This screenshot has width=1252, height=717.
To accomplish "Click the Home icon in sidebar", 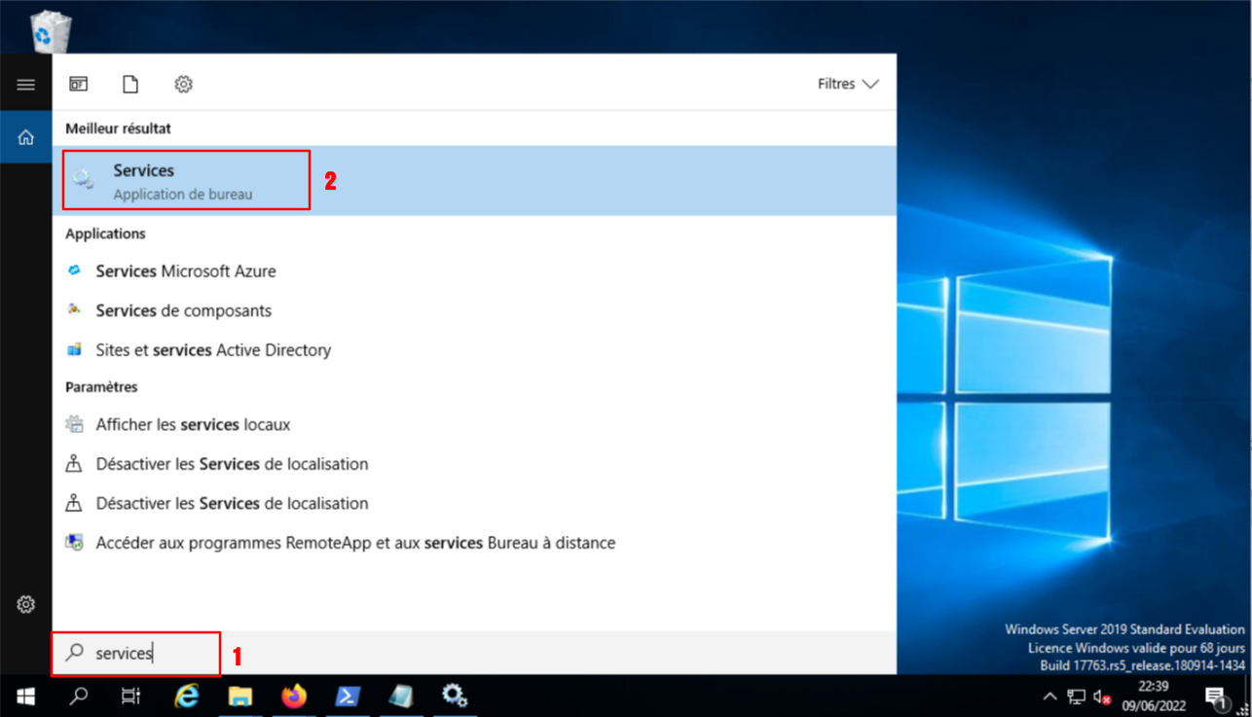I will pyautogui.click(x=26, y=138).
